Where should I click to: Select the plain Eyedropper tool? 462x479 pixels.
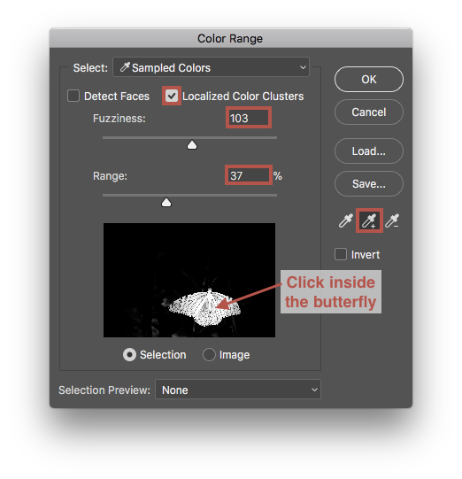click(x=346, y=220)
